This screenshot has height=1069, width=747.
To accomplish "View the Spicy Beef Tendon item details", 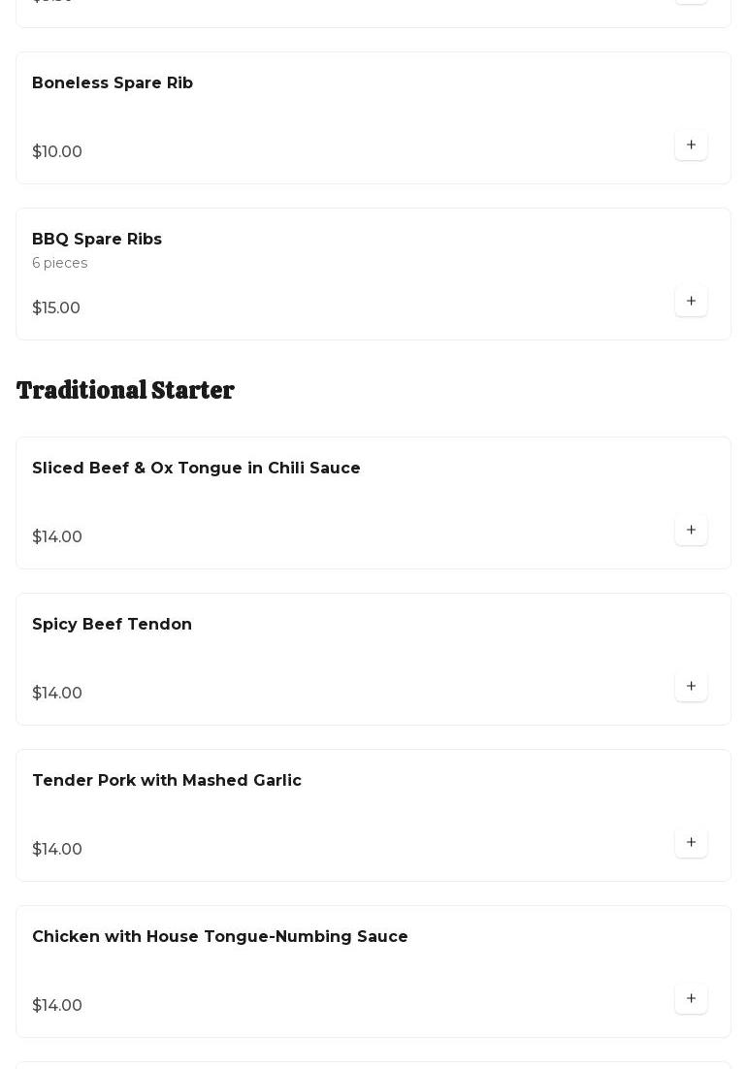I will [112, 625].
